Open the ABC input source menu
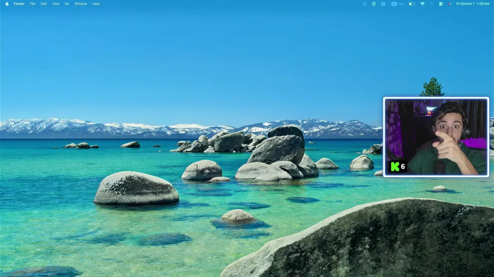The image size is (494, 277). click(398, 3)
